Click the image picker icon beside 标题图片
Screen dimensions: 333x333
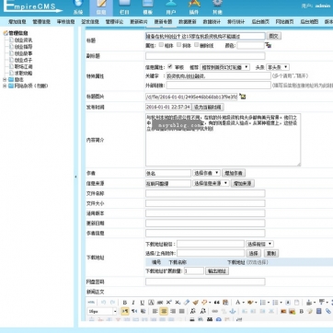243,97
